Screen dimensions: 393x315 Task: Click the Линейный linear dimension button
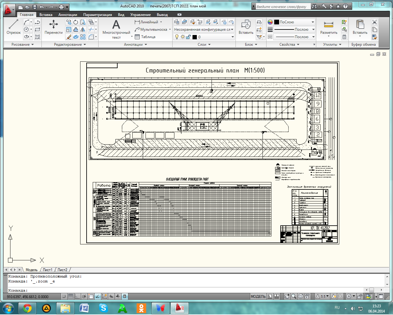(146, 22)
